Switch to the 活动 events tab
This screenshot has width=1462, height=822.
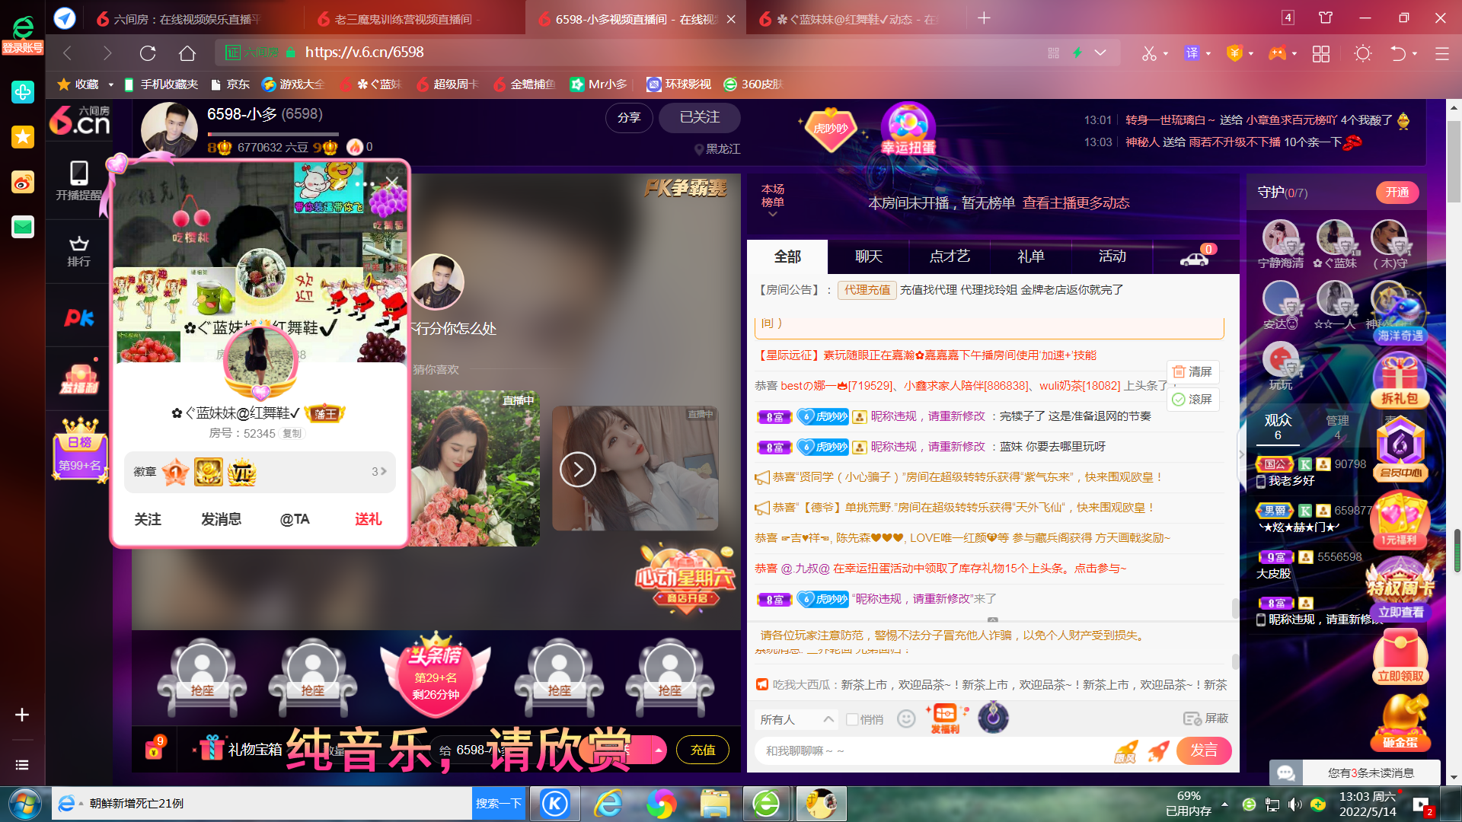[1112, 256]
